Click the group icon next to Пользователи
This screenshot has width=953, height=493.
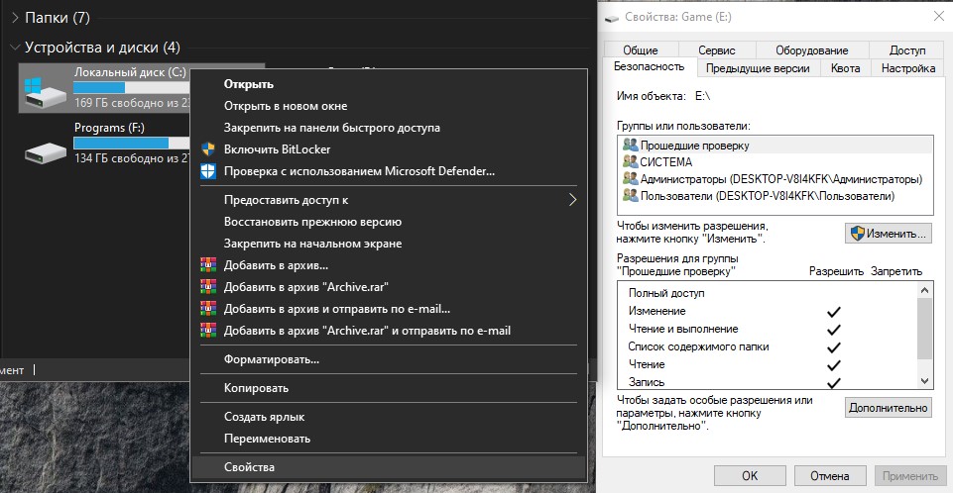[631, 196]
